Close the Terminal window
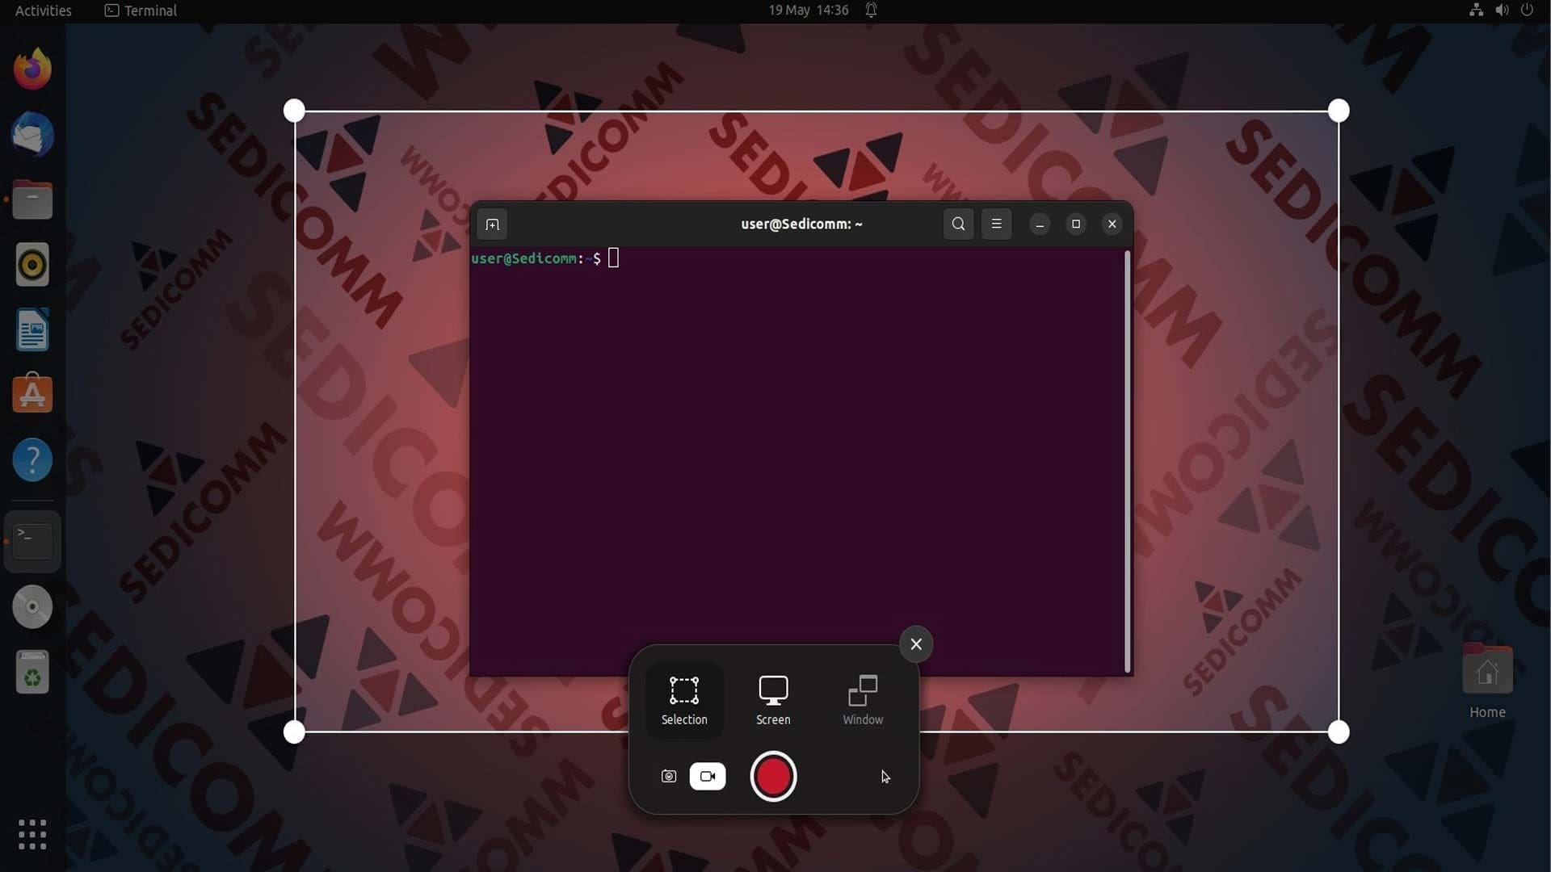This screenshot has height=872, width=1551. click(x=1112, y=224)
